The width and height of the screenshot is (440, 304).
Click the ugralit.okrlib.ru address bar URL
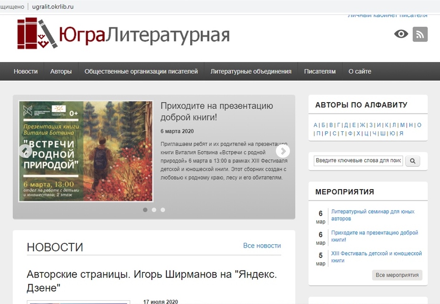[x=53, y=7]
